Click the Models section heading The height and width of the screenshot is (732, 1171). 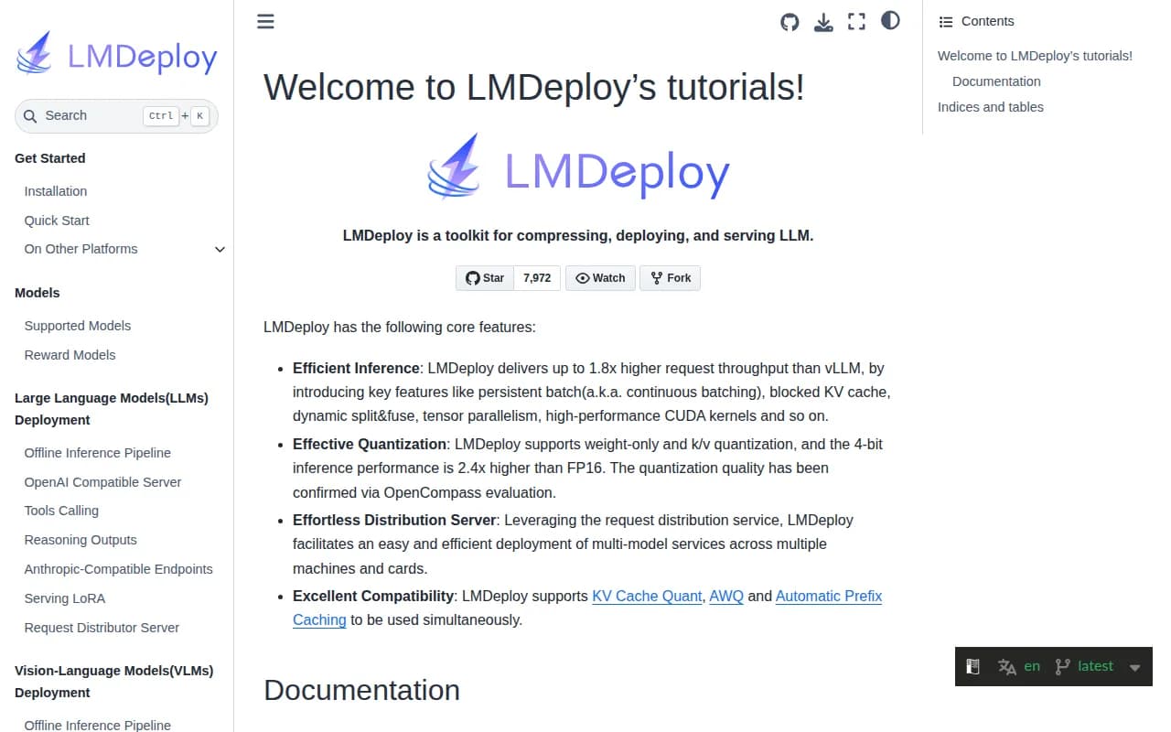coord(38,293)
